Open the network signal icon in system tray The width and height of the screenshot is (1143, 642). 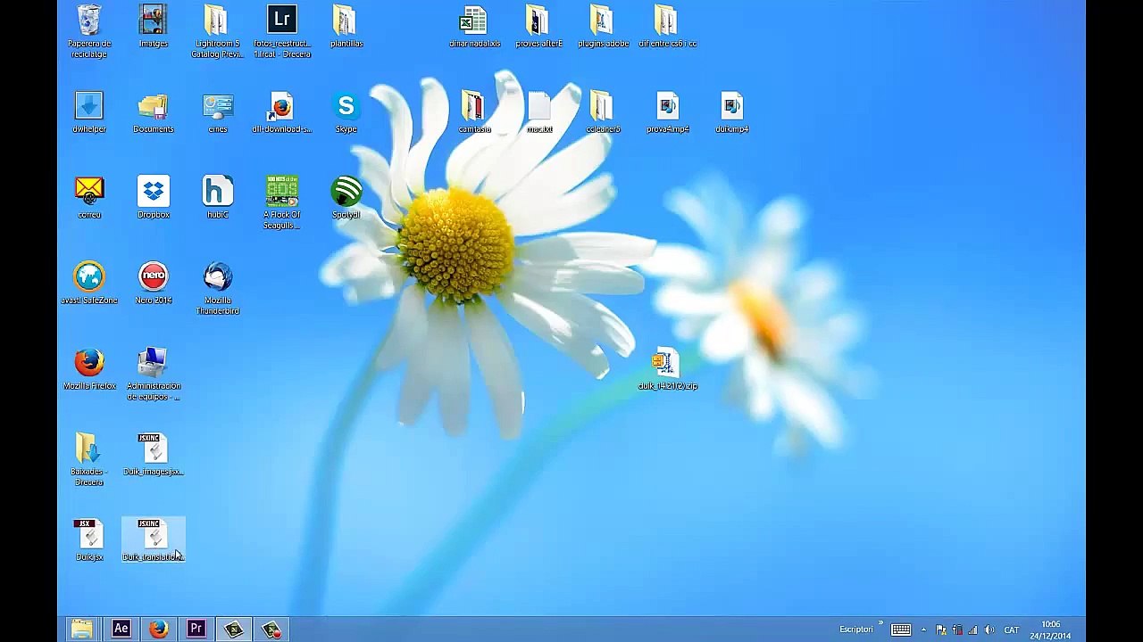[972, 630]
